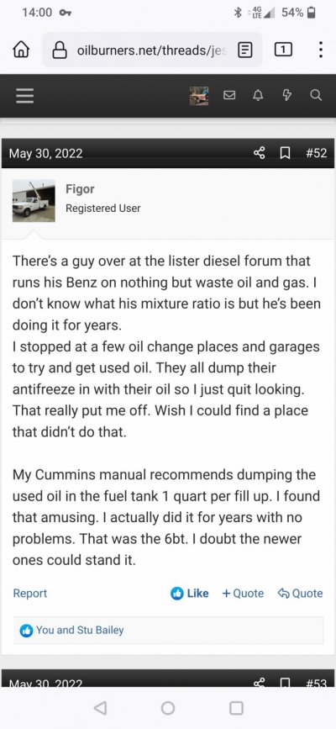
Task: Open the inbox envelope icon
Action: (x=229, y=95)
